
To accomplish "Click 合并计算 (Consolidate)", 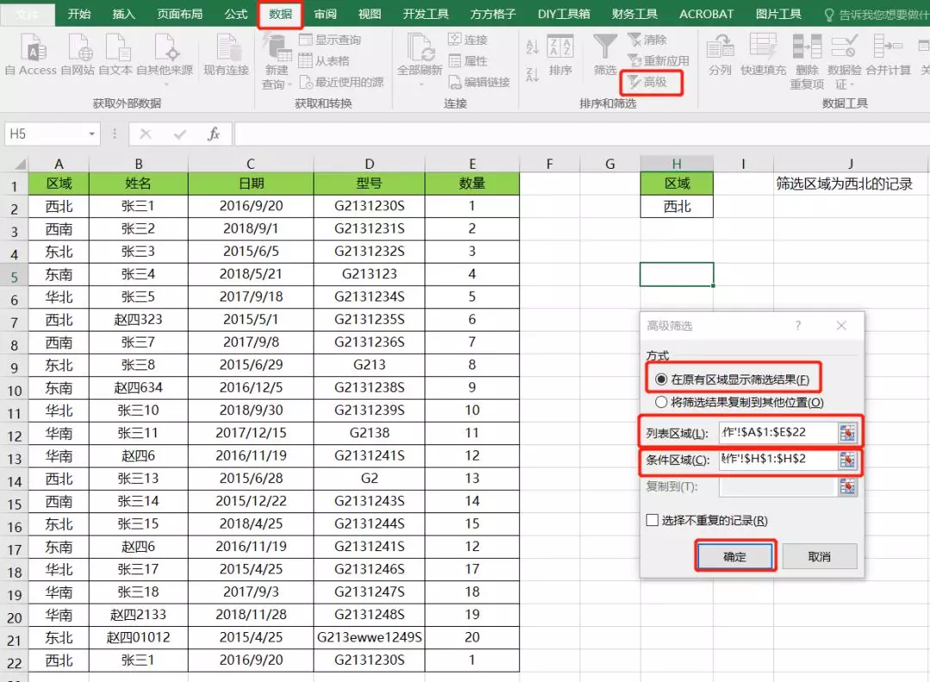I will pyautogui.click(x=888, y=54).
